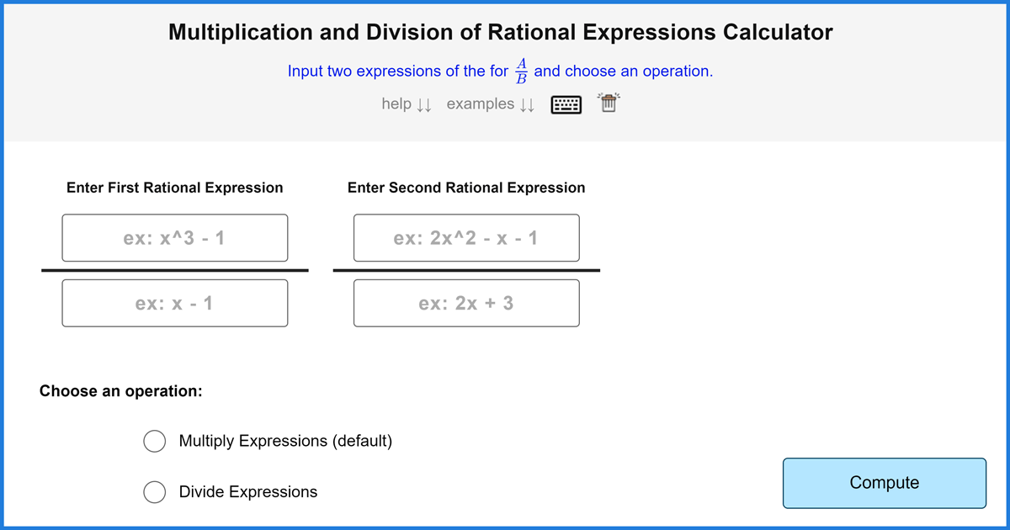Screen dimensions: 1010x530
Task: Expand the examples section
Action: pyautogui.click(x=490, y=104)
